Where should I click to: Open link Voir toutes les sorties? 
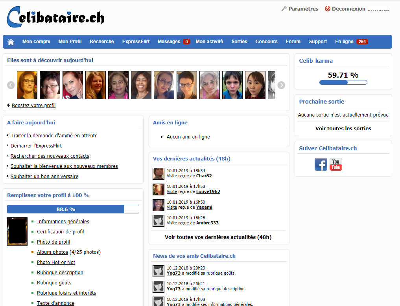[x=343, y=128]
